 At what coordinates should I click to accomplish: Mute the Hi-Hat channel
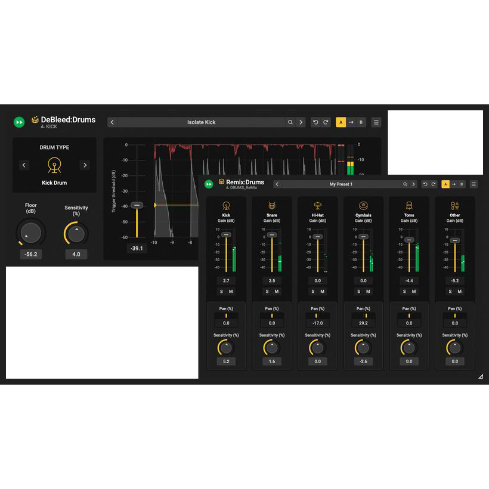coord(322,291)
